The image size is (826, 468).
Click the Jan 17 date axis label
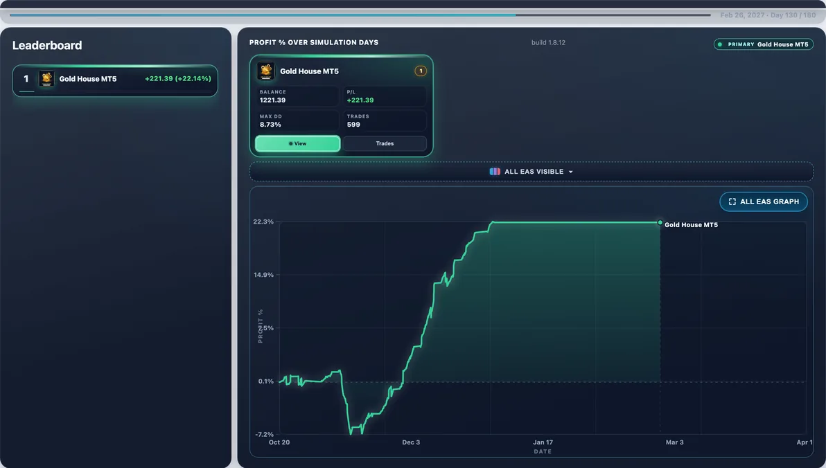pyautogui.click(x=543, y=442)
